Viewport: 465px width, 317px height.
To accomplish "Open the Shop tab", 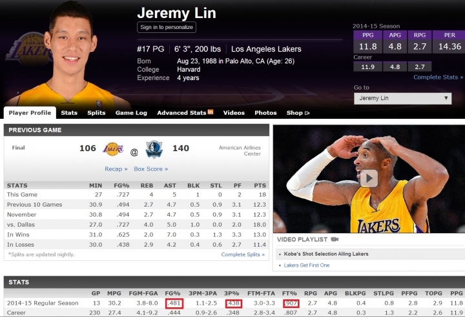I will pos(294,113).
